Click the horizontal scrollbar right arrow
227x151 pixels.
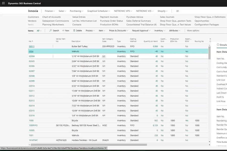coord(209,145)
